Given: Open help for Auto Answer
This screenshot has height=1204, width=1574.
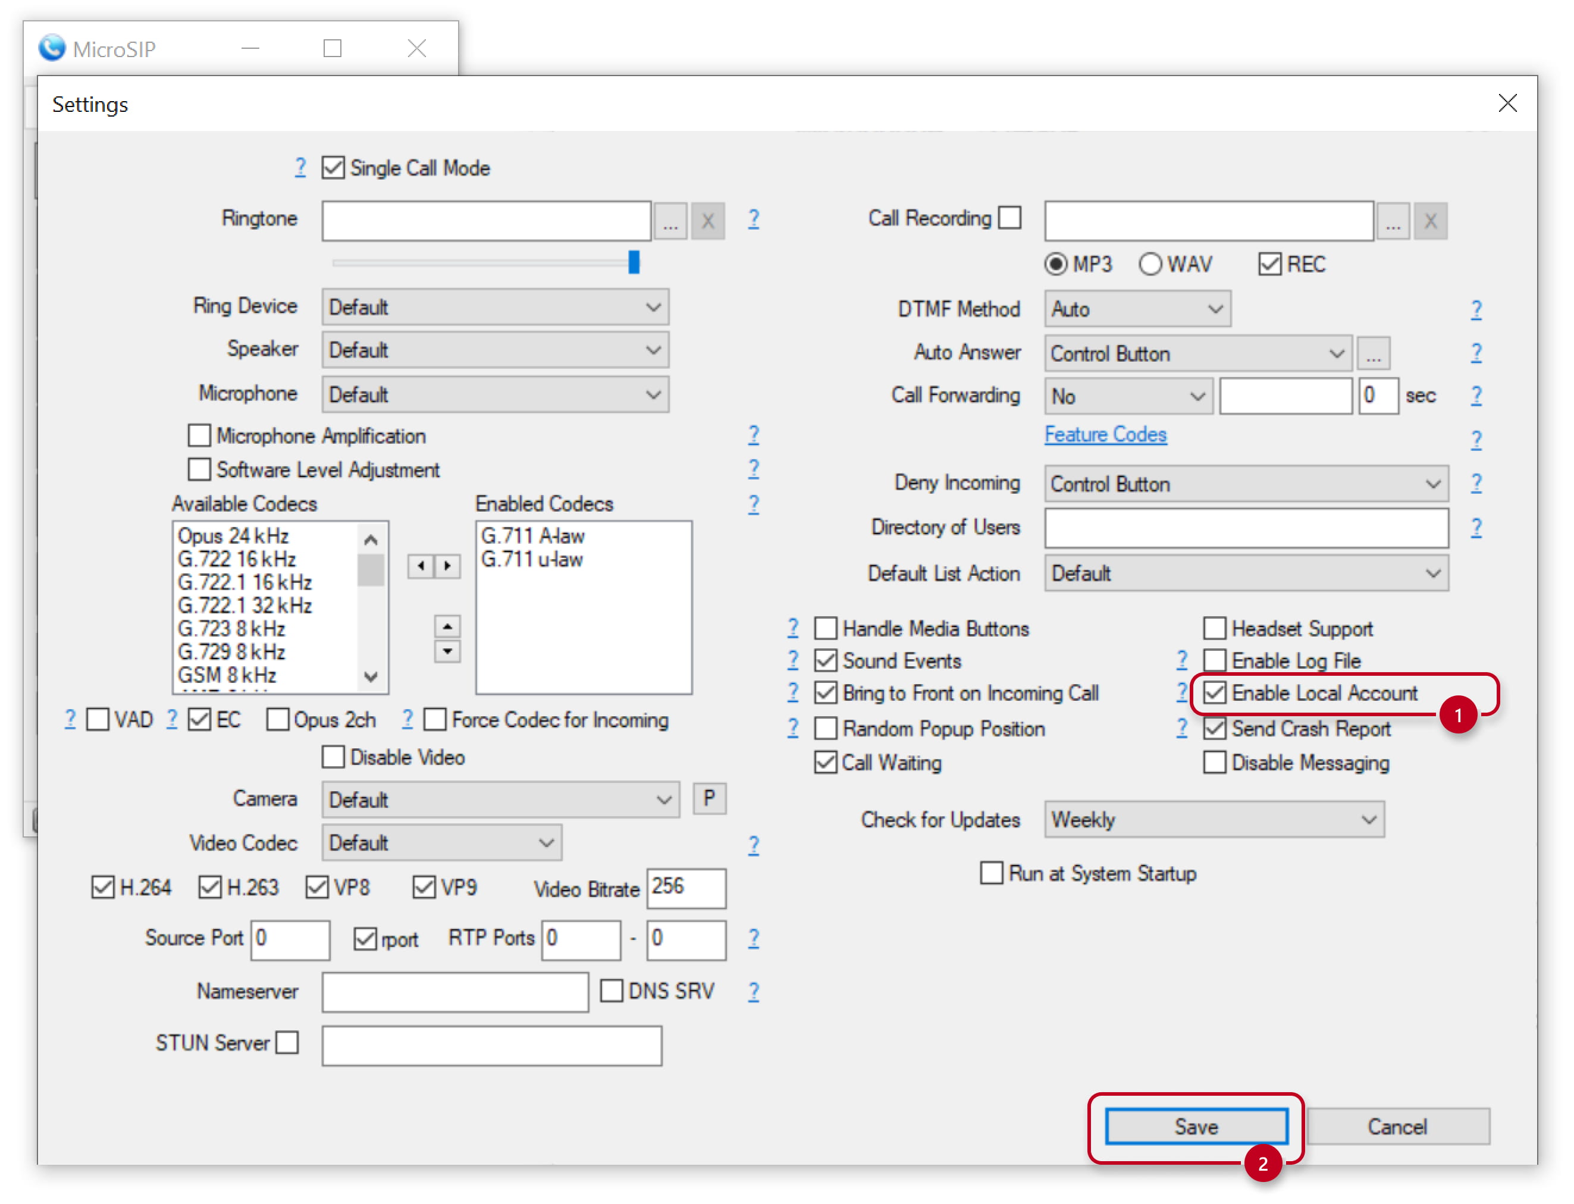Looking at the screenshot, I should tap(1476, 353).
